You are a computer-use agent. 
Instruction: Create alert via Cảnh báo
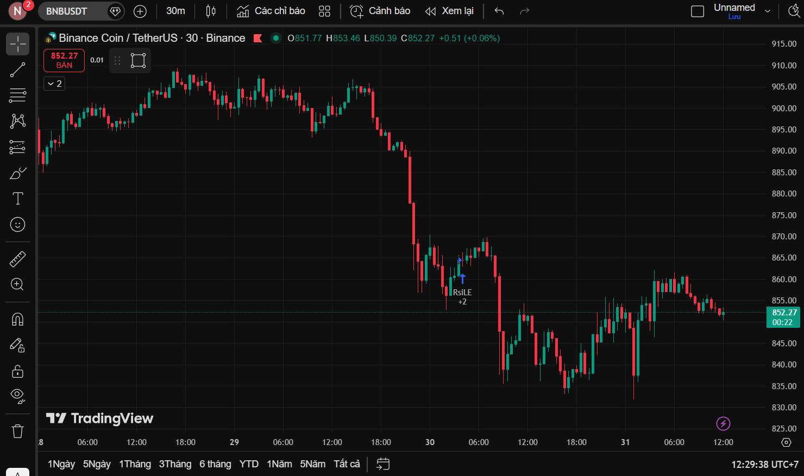pyautogui.click(x=380, y=11)
